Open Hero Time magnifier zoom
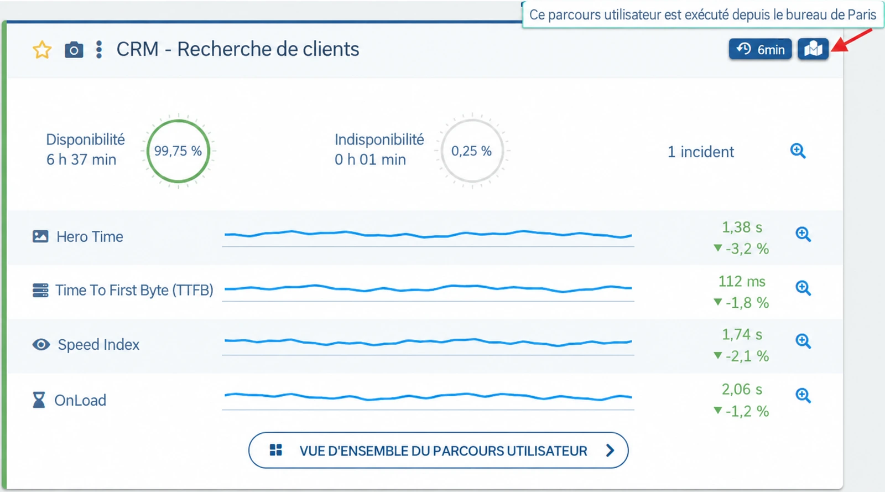885x492 pixels. pos(803,234)
